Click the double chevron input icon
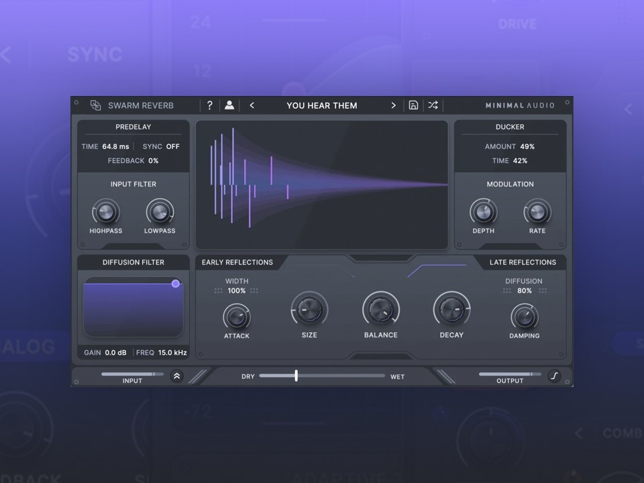The height and width of the screenshot is (483, 644). (x=176, y=376)
